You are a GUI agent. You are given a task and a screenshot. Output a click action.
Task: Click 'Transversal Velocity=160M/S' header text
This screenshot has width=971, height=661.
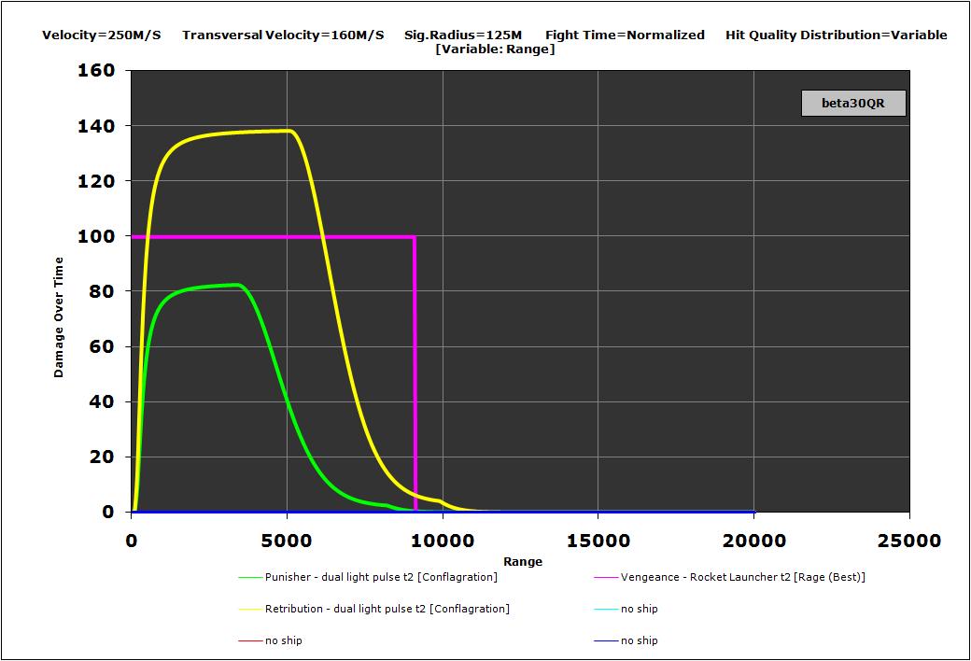tap(283, 35)
